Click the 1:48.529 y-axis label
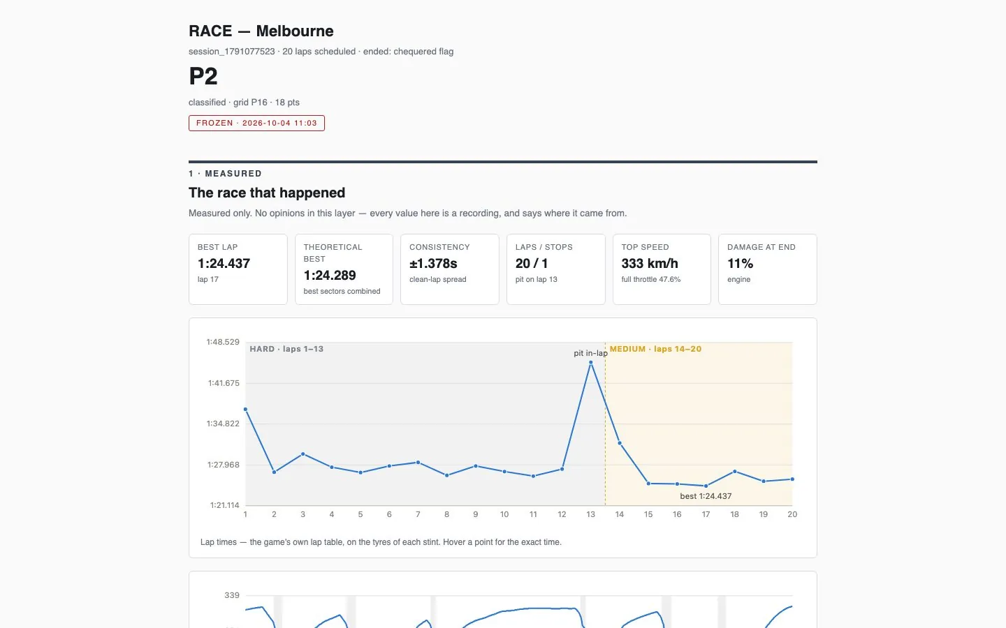Image resolution: width=1006 pixels, height=628 pixels. [223, 342]
